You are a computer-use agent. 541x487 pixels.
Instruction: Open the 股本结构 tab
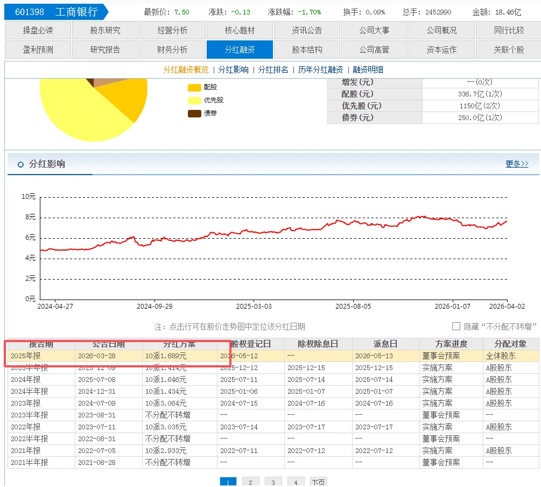307,50
